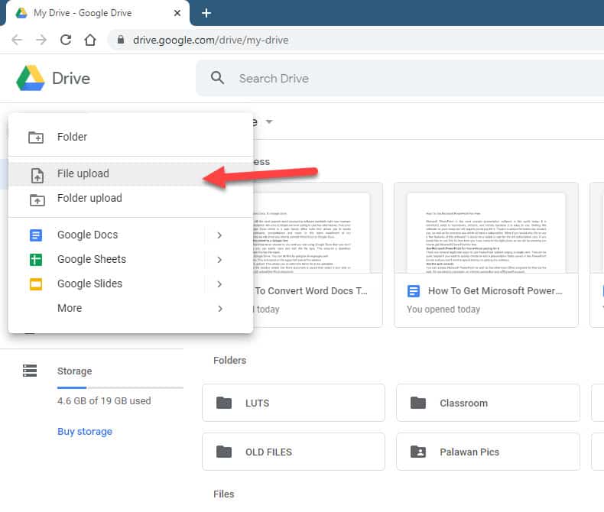Click Docs icon beside How To Get Microsoft Power
604x512 pixels.
tap(414, 290)
